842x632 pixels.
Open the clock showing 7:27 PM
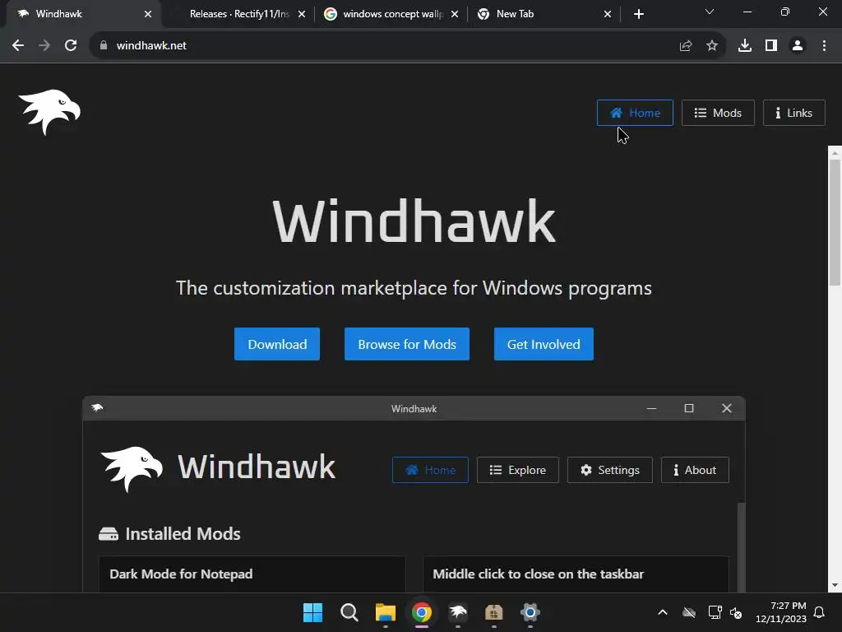pos(781,612)
